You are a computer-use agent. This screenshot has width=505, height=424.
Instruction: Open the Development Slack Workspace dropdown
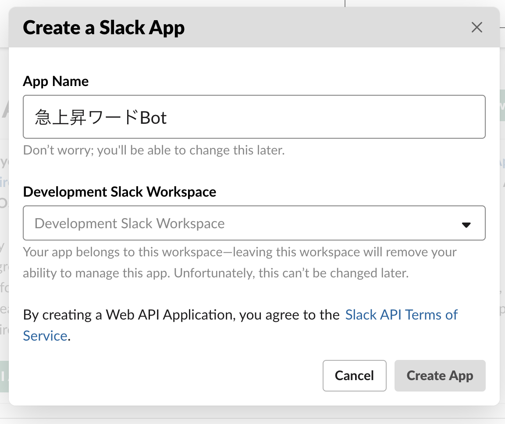pos(254,223)
